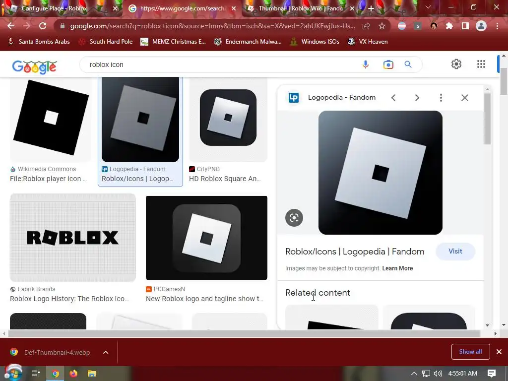Image resolution: width=508 pixels, height=381 pixels.
Task: Click the Google holiday logo
Action: [34, 66]
